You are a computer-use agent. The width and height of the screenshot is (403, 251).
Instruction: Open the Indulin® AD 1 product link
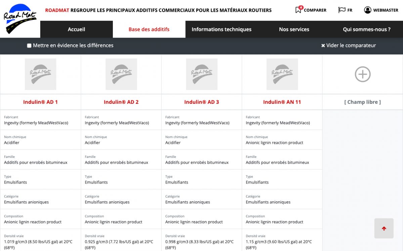(x=40, y=102)
